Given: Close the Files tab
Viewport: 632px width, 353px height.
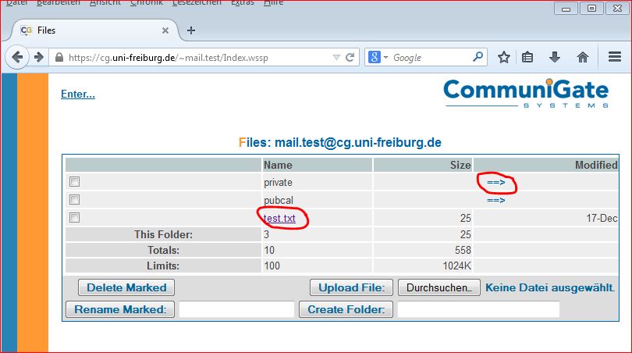Looking at the screenshot, I should (x=165, y=30).
